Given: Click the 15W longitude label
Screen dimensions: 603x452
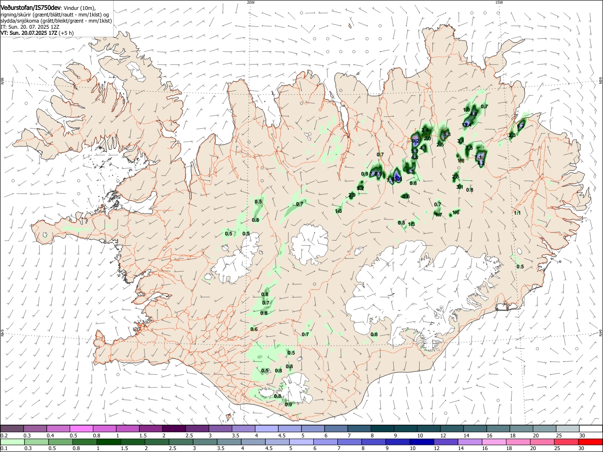Looking at the screenshot, I should [x=499, y=2].
